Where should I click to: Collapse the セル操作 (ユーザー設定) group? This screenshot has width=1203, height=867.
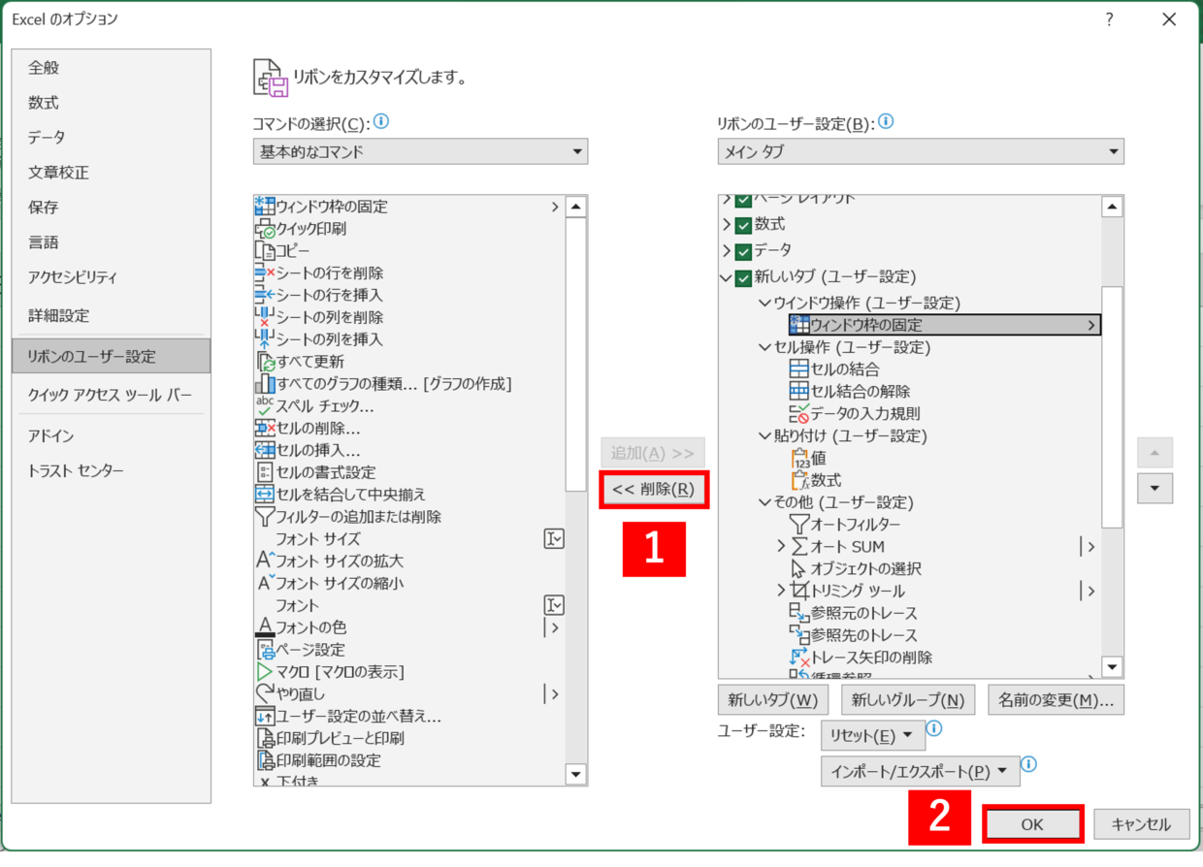(x=765, y=347)
